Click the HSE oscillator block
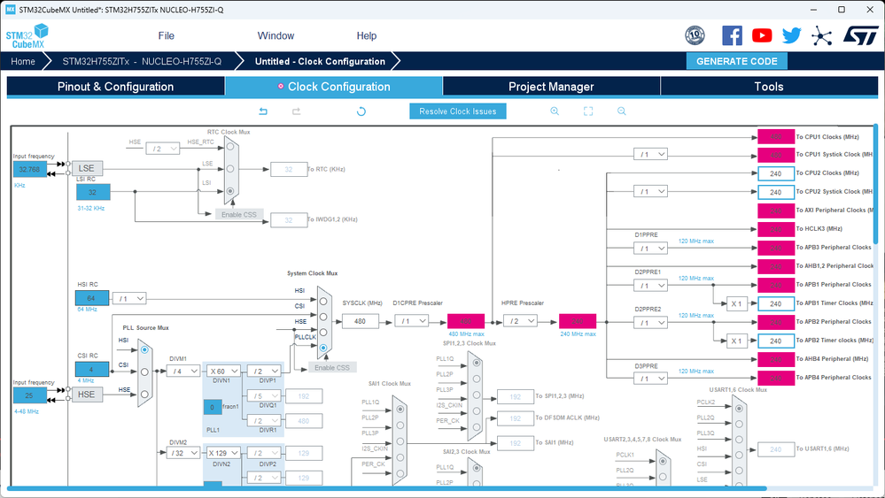The width and height of the screenshot is (885, 498). click(86, 395)
